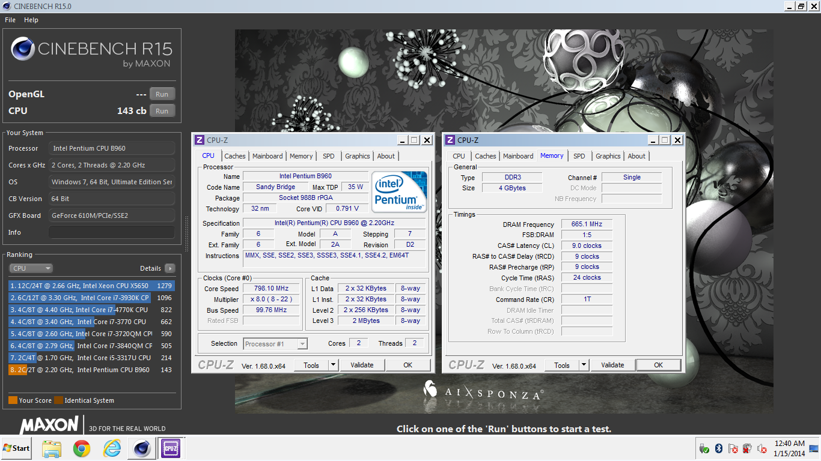
Task: Switch to Cinebench taskbar icon
Action: (142, 448)
